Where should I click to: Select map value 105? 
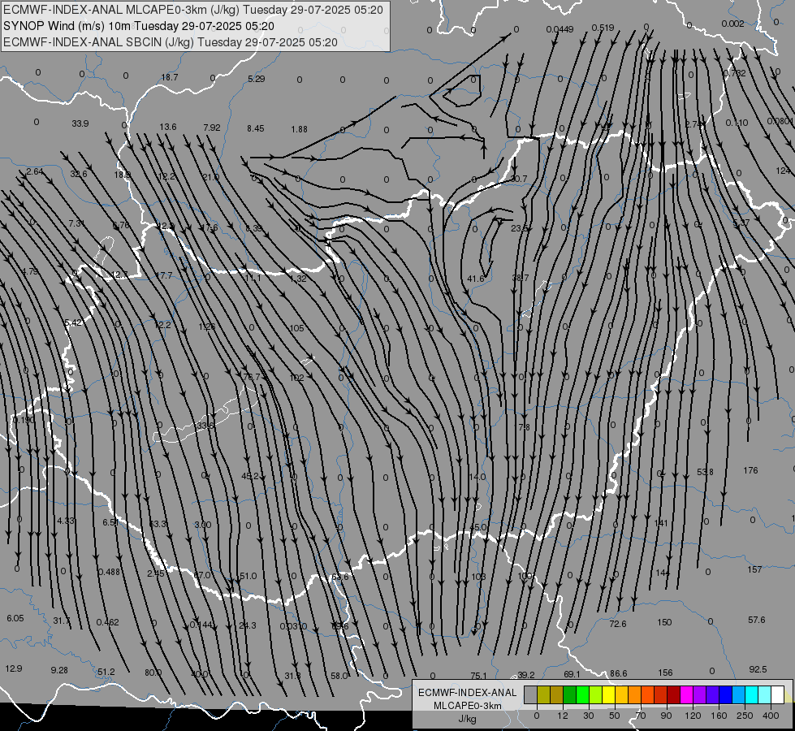[296, 328]
